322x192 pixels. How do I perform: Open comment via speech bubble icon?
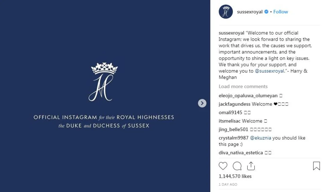click(237, 166)
